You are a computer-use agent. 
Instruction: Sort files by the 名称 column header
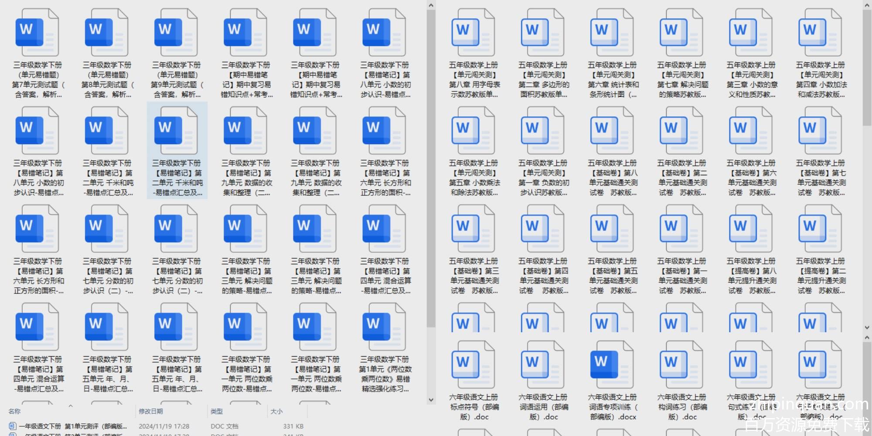14,411
